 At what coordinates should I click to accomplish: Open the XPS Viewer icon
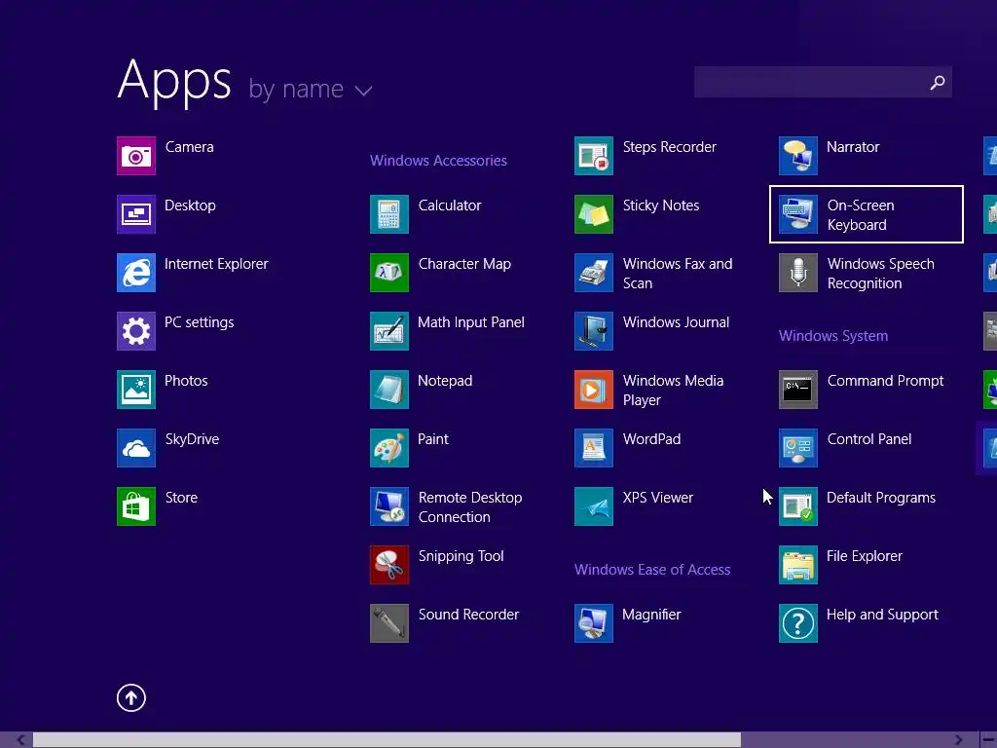tap(594, 506)
